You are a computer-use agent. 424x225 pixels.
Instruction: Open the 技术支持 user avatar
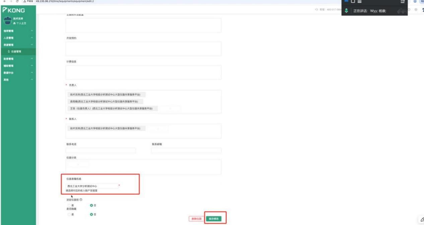7,20
